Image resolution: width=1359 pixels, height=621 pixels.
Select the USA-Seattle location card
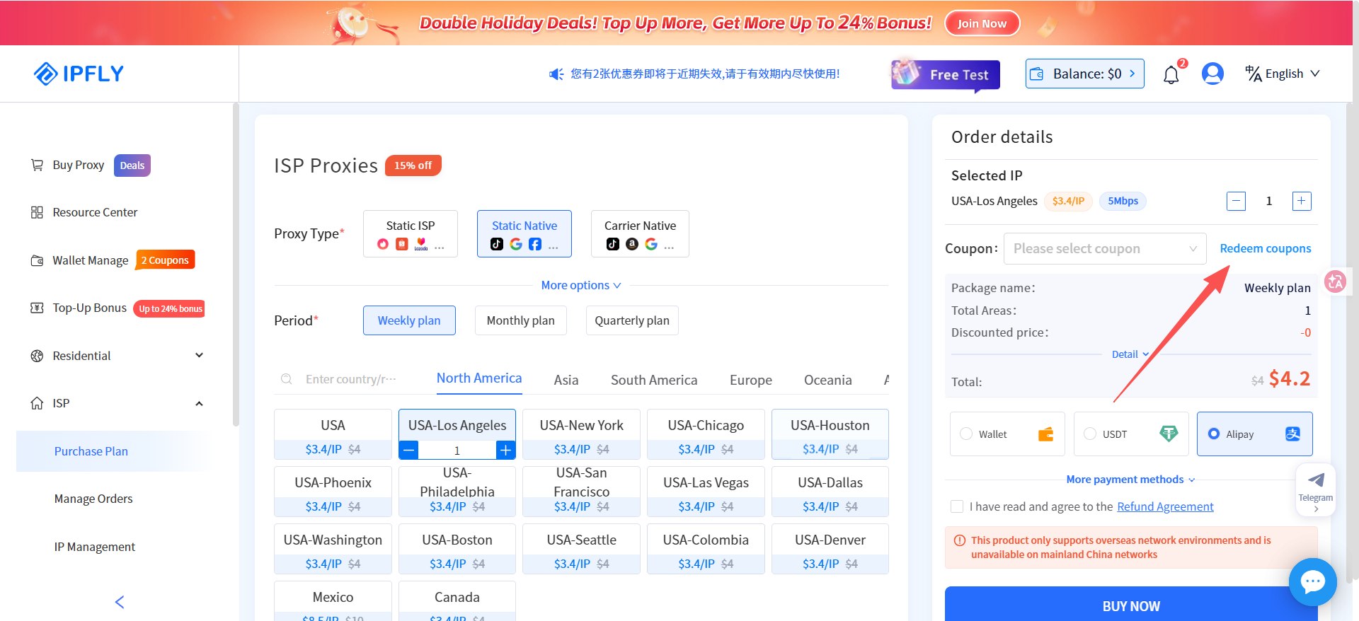click(x=582, y=549)
